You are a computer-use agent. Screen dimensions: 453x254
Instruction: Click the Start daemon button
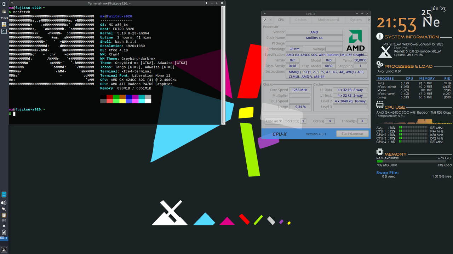[352, 134]
